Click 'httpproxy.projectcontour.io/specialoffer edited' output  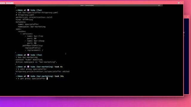42,71
